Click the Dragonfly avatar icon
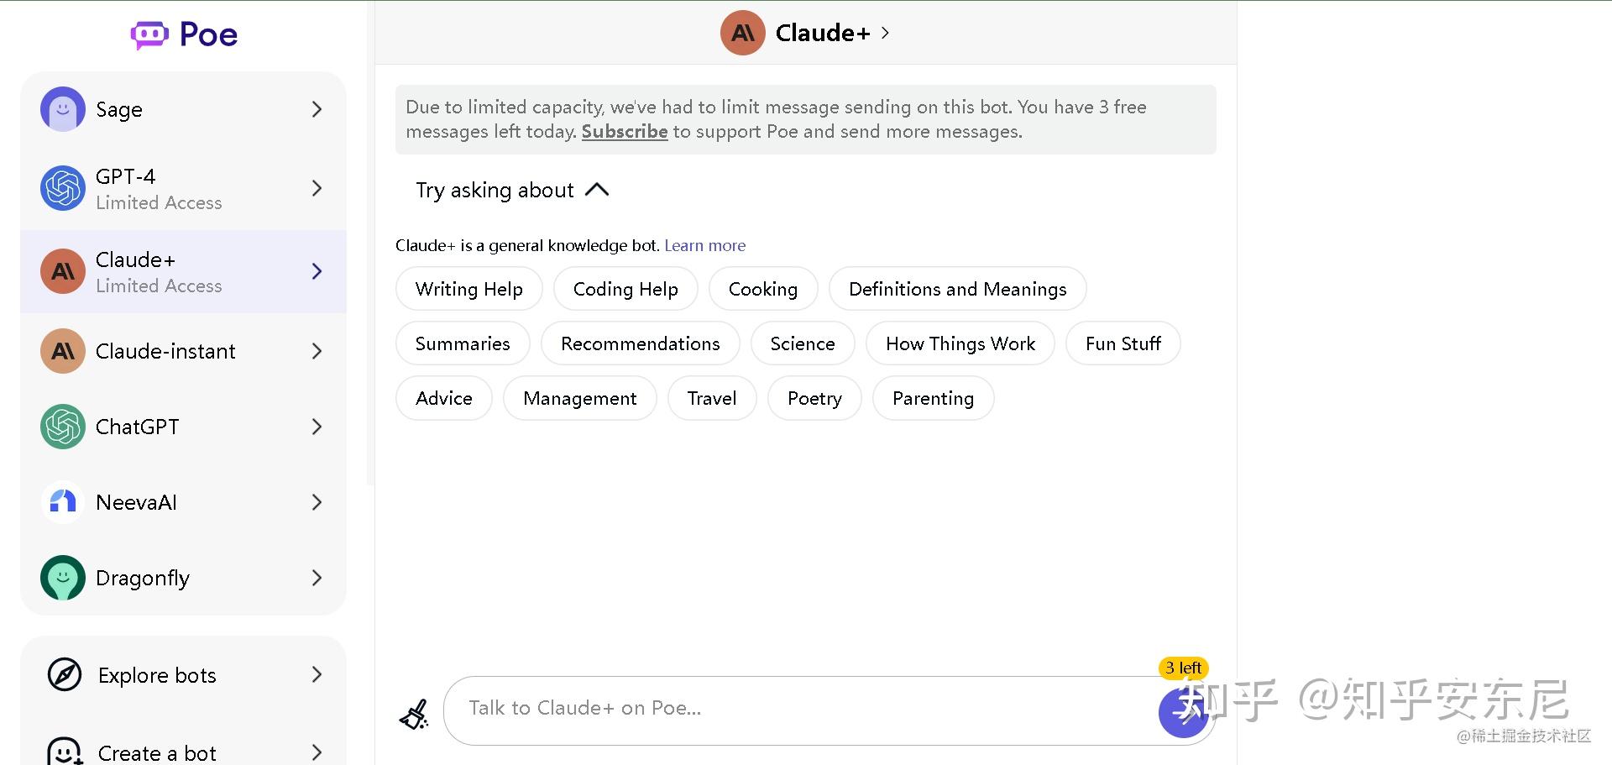The height and width of the screenshot is (765, 1612). [63, 578]
